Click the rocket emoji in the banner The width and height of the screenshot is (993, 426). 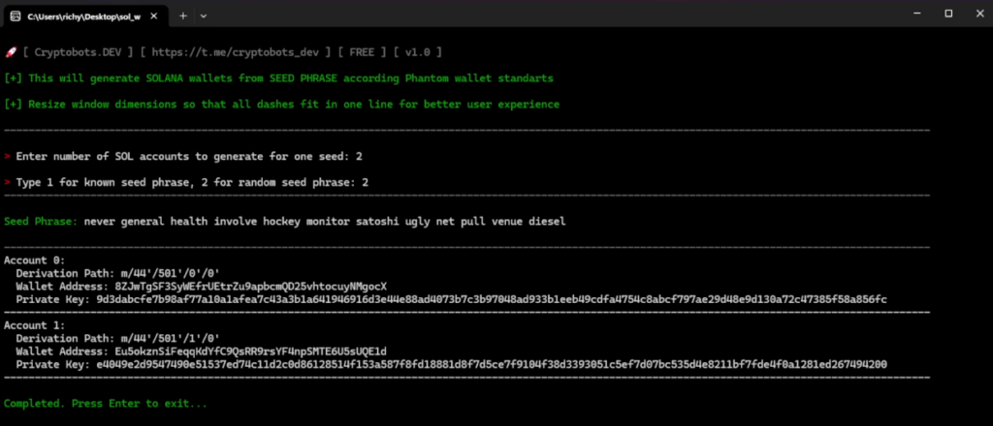[x=10, y=51]
